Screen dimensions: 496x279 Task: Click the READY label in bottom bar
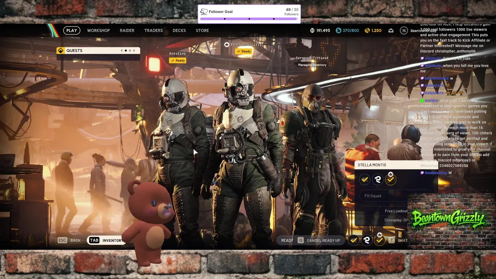pyautogui.click(x=287, y=240)
